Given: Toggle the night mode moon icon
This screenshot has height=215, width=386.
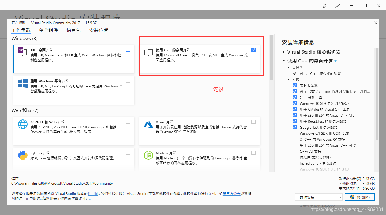Looking at the screenshot, I should click(324, 6).
